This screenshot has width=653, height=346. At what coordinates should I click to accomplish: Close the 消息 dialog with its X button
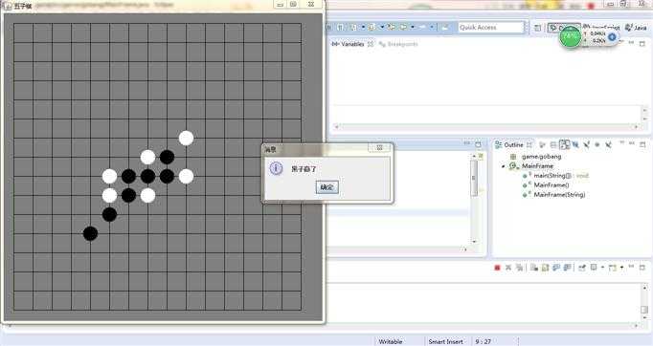tap(379, 147)
